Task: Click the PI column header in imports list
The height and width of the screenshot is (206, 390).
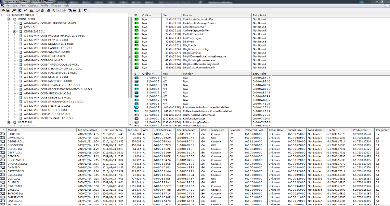Action: tap(137, 15)
